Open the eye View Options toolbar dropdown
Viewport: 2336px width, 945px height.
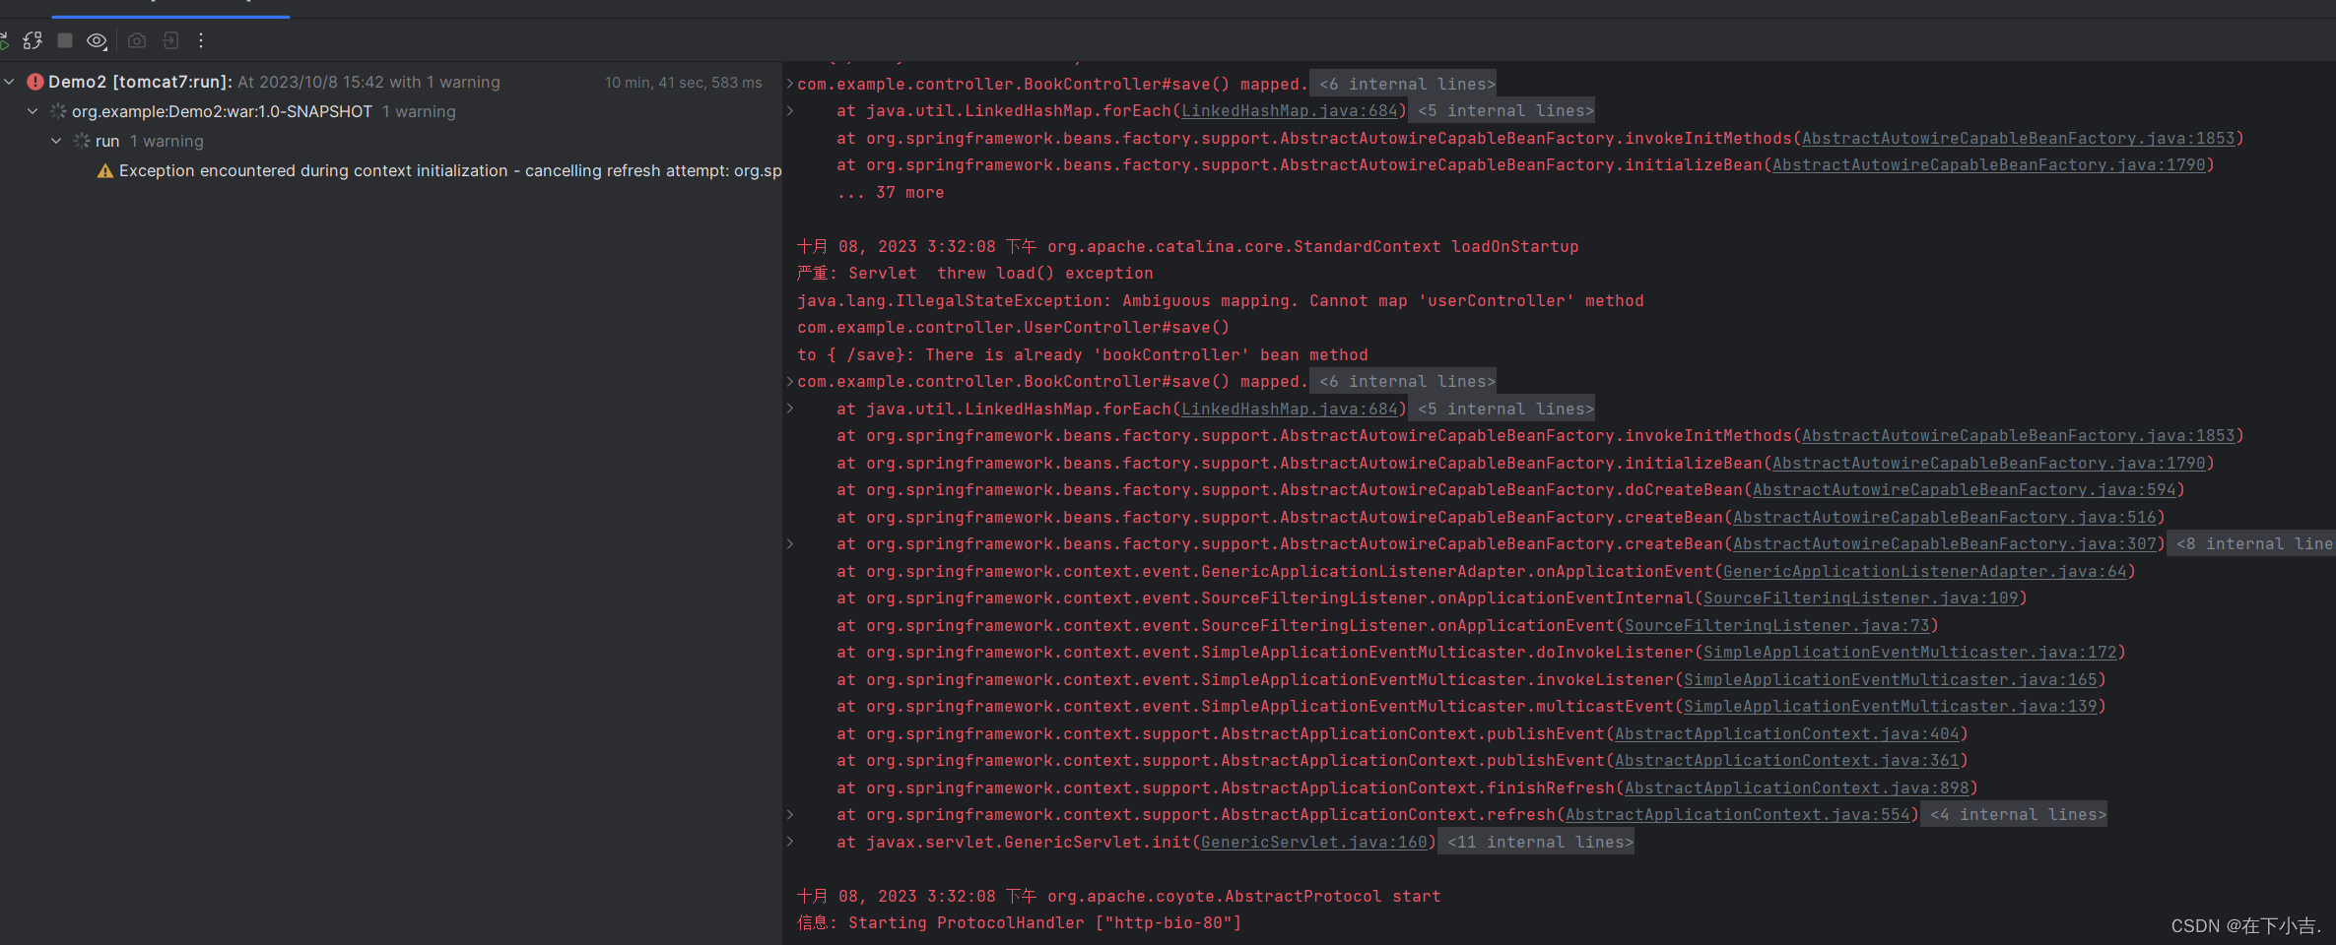point(97,40)
